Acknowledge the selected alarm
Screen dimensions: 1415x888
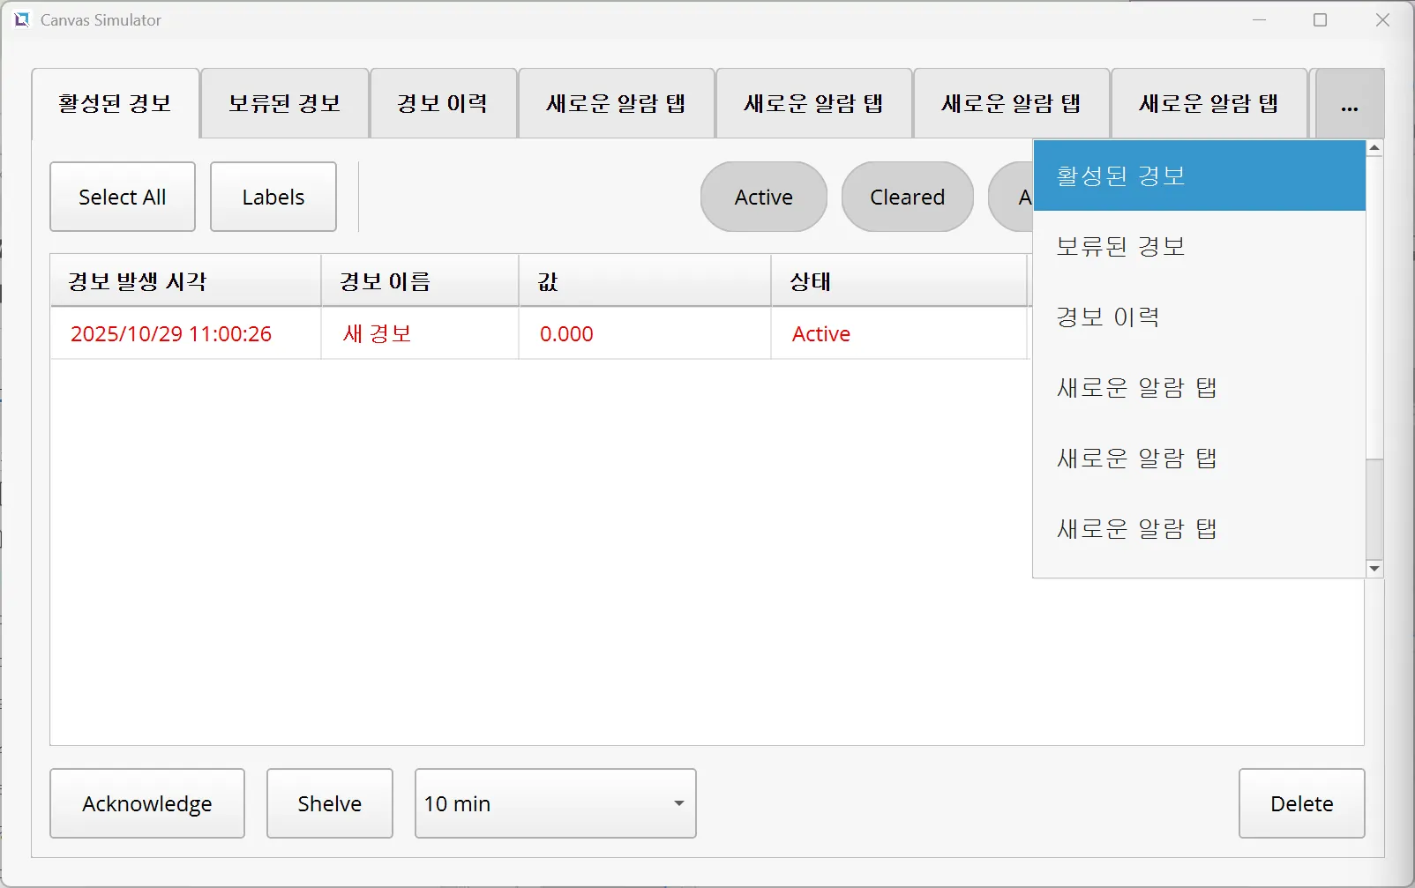pos(147,803)
